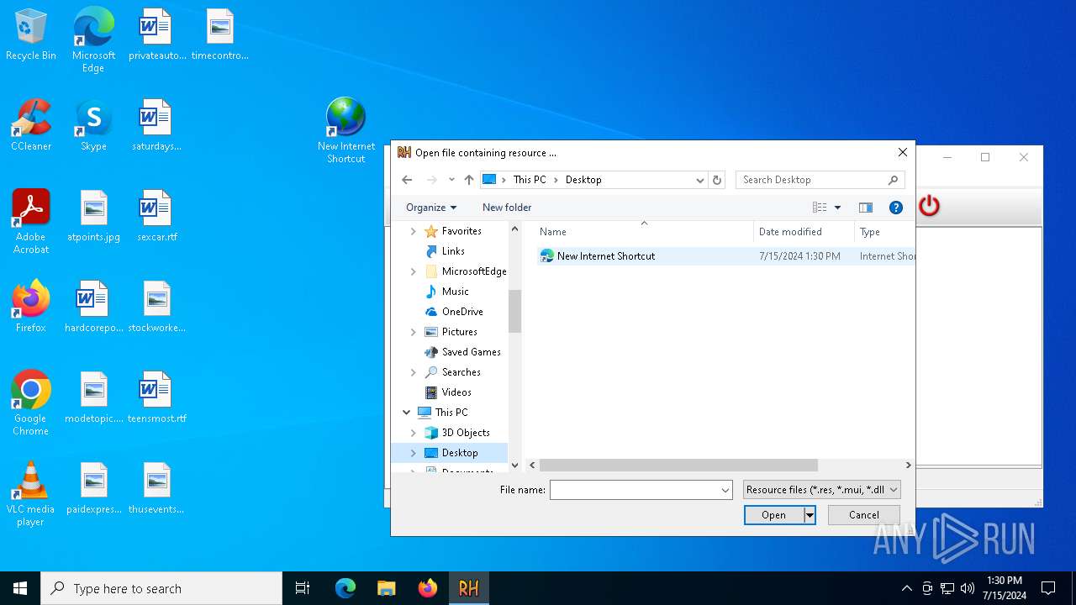Select the saturdays Word document
The image size is (1076, 605).
pos(156,125)
